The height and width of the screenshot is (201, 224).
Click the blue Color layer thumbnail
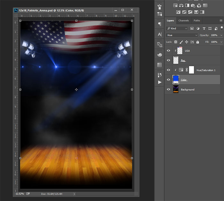click(176, 79)
